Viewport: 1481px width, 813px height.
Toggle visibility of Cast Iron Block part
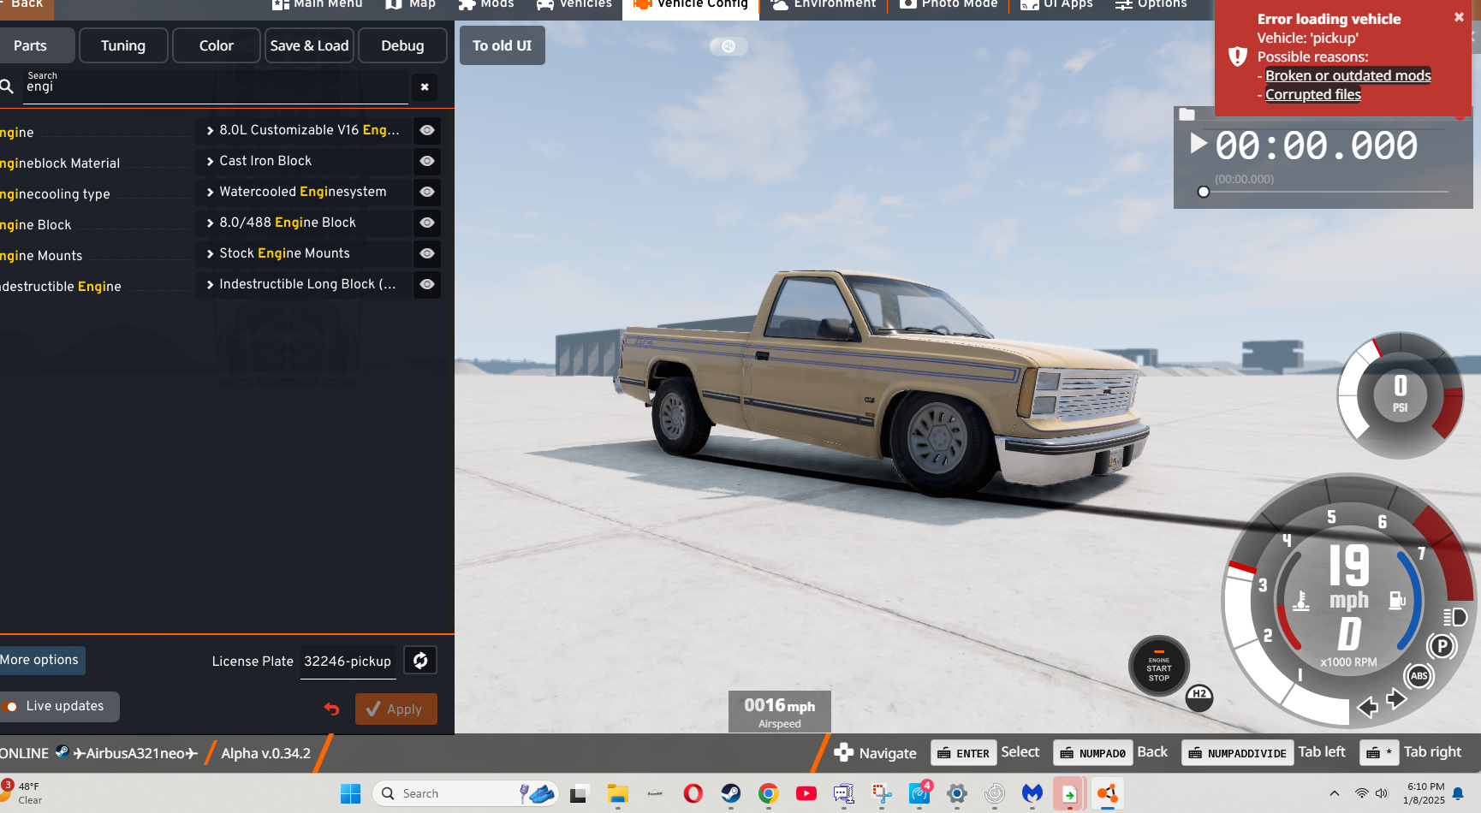tap(427, 161)
